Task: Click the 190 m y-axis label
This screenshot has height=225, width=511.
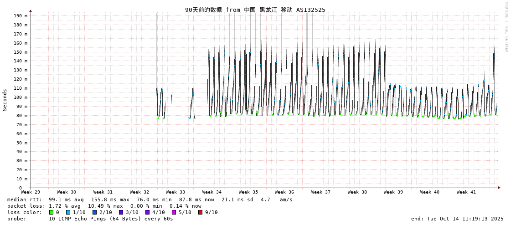Action: 20,16
